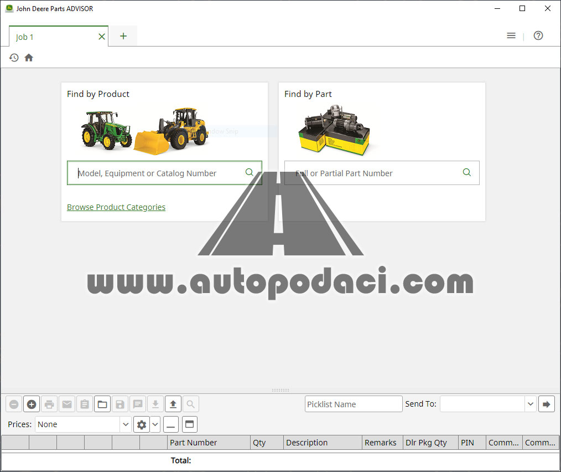Click Browse Product Categories link
The height and width of the screenshot is (472, 561).
point(116,207)
